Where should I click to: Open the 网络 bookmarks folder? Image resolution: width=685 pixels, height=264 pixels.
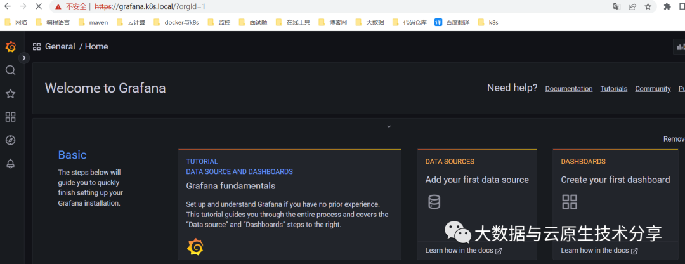16,22
